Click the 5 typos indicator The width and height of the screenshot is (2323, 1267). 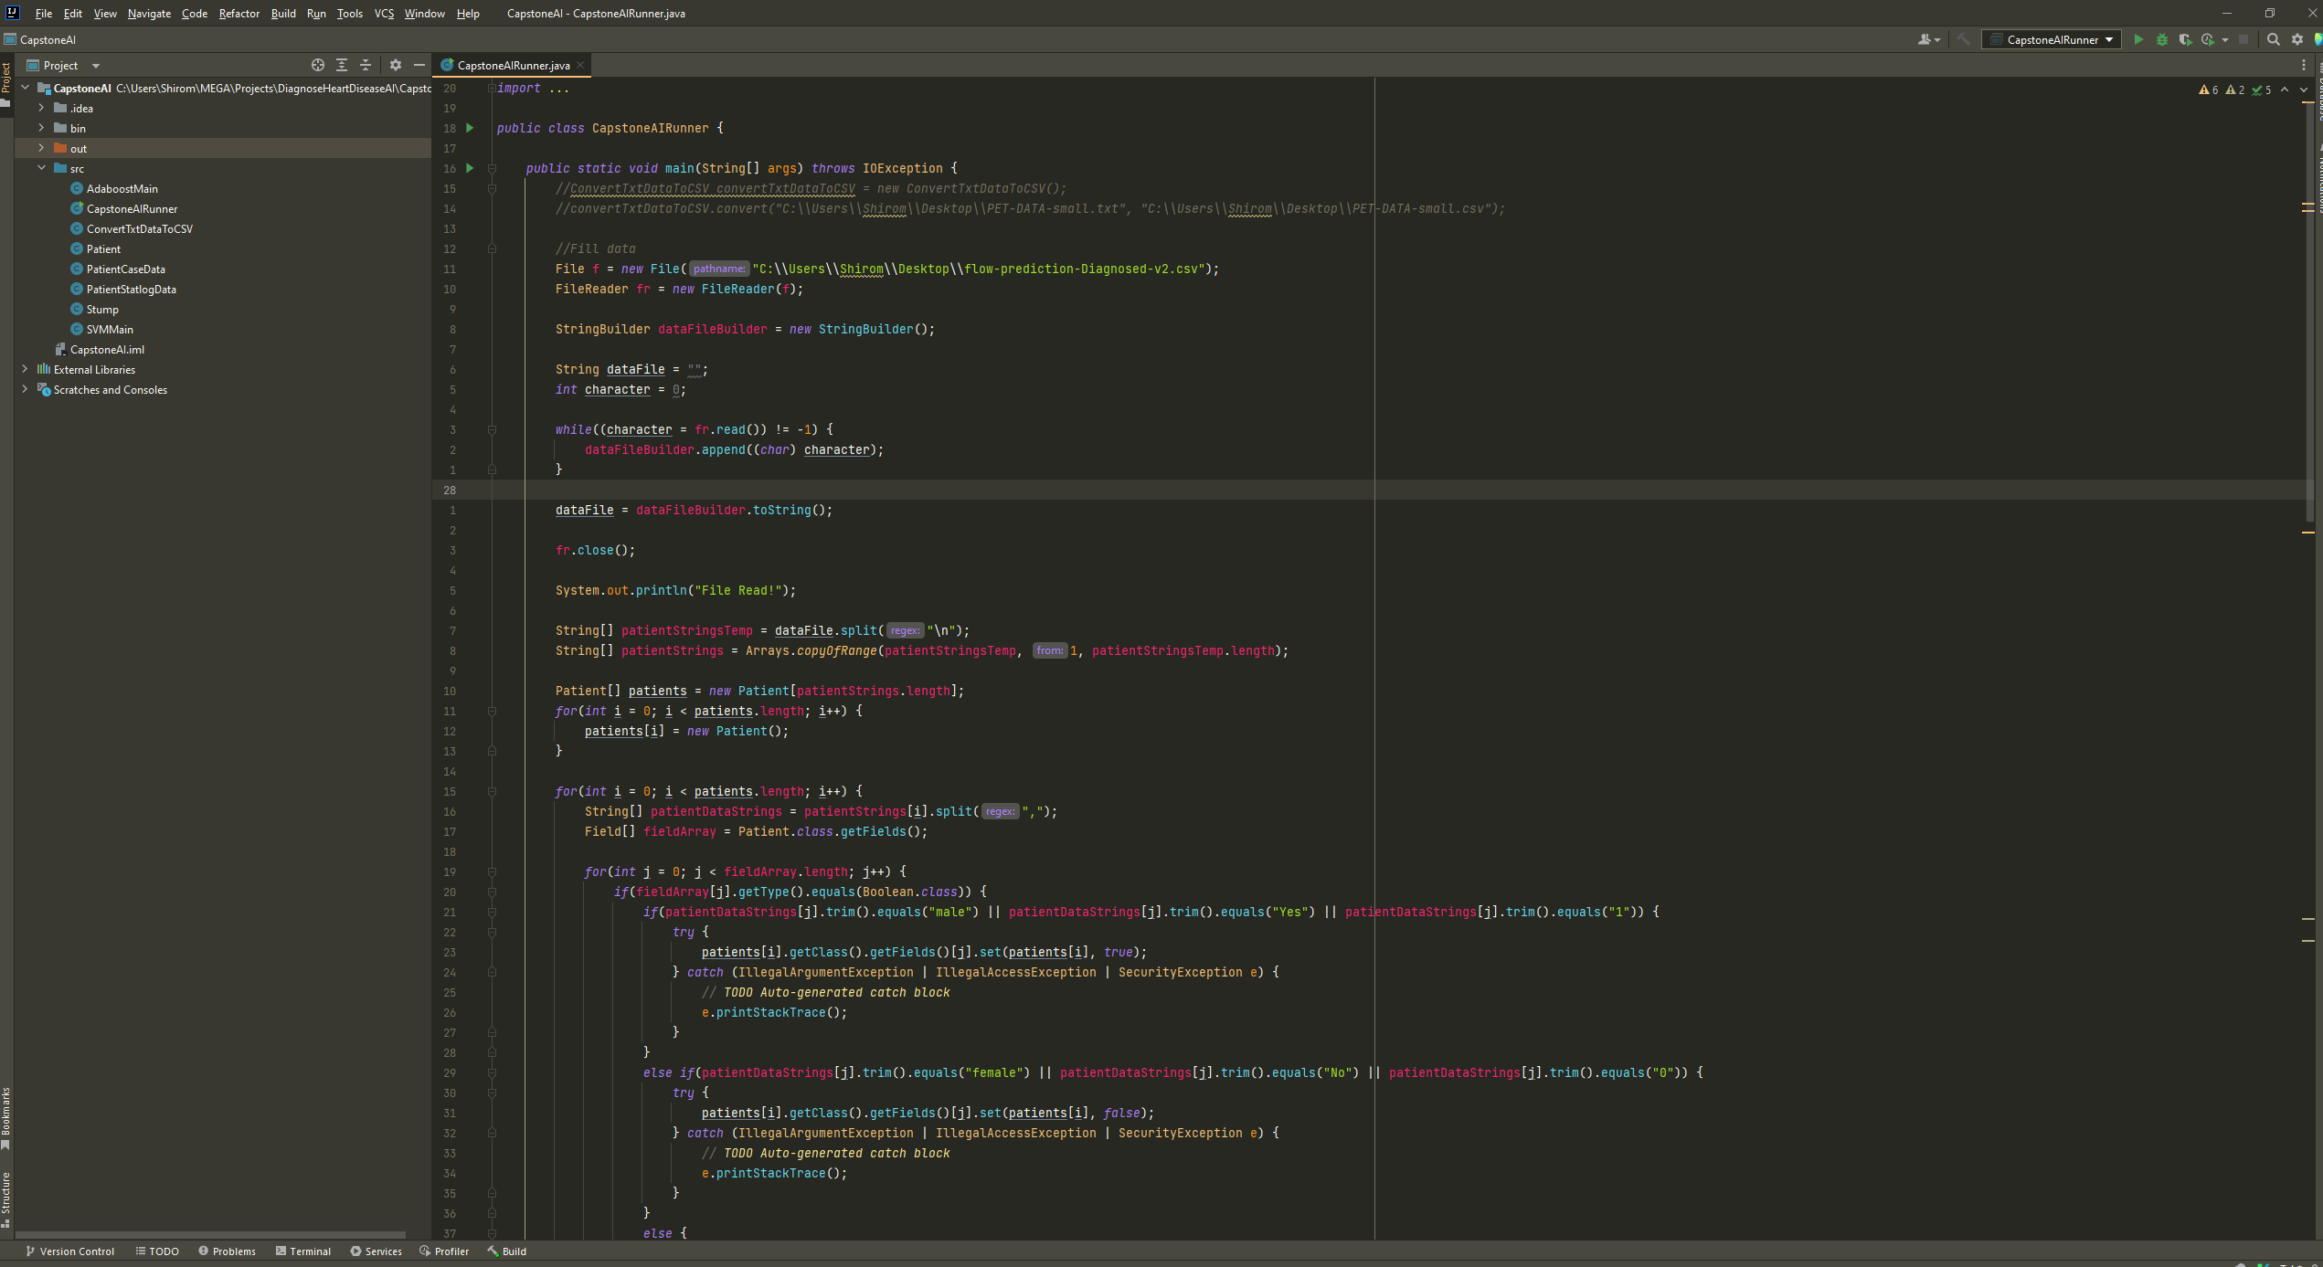coord(2262,90)
